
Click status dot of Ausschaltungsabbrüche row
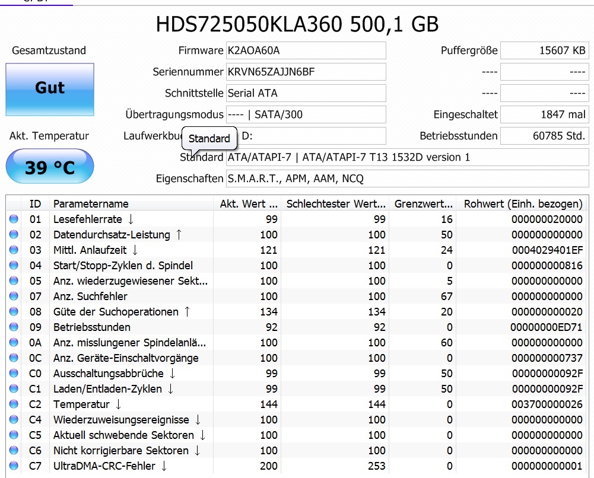pos(14,373)
